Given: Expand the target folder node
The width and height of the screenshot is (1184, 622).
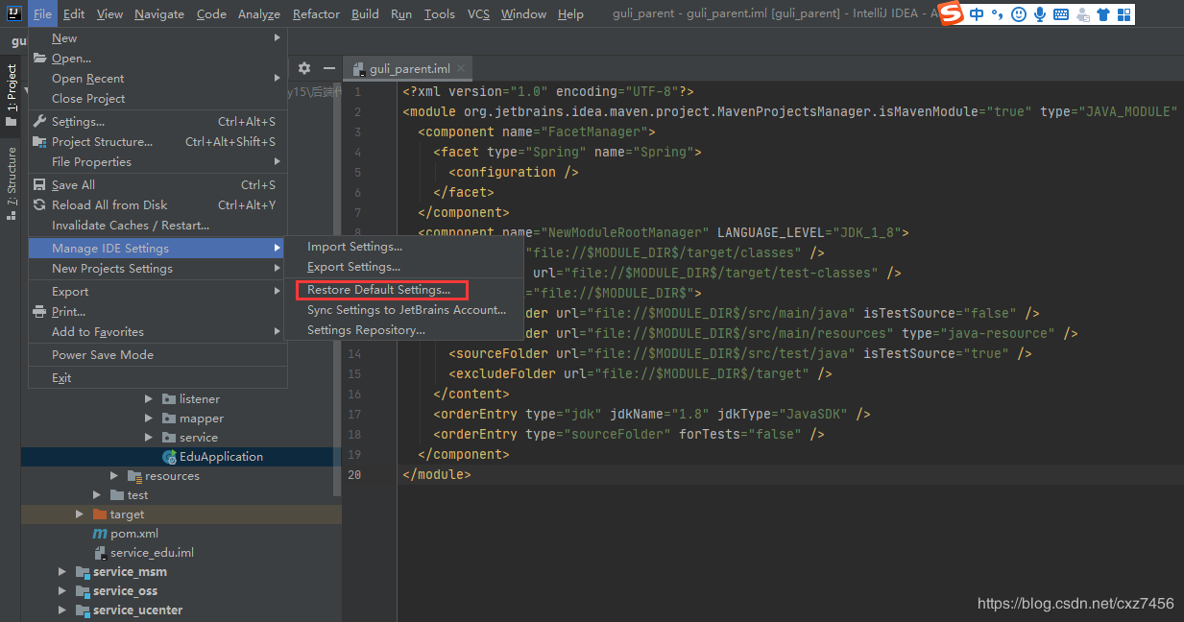Looking at the screenshot, I should 81,514.
